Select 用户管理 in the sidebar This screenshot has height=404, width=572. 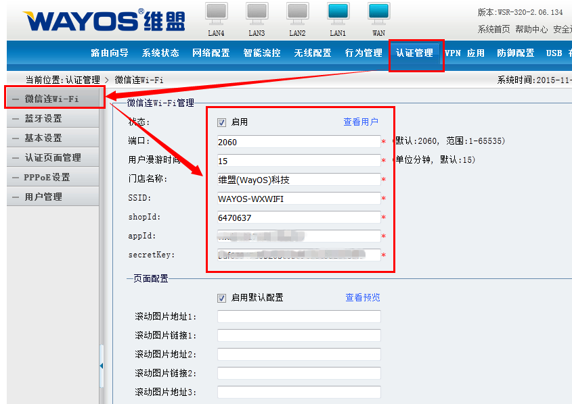tap(53, 197)
